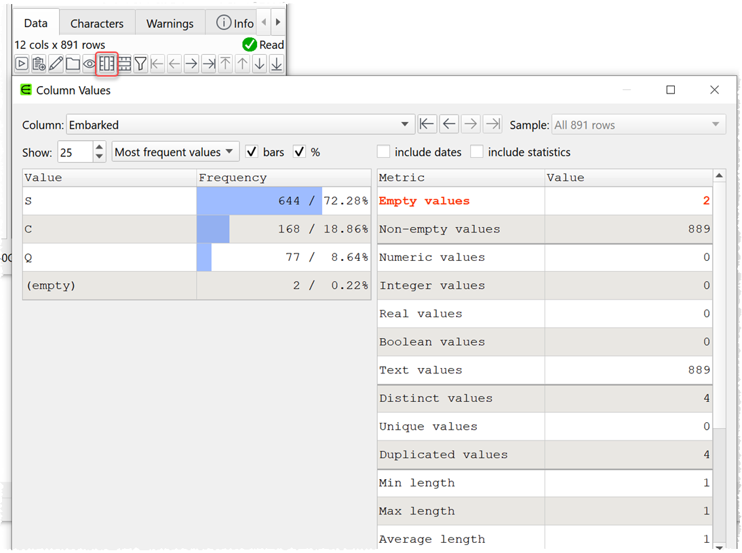Click the last column arrow button
The image size is (742, 553).
(x=492, y=124)
